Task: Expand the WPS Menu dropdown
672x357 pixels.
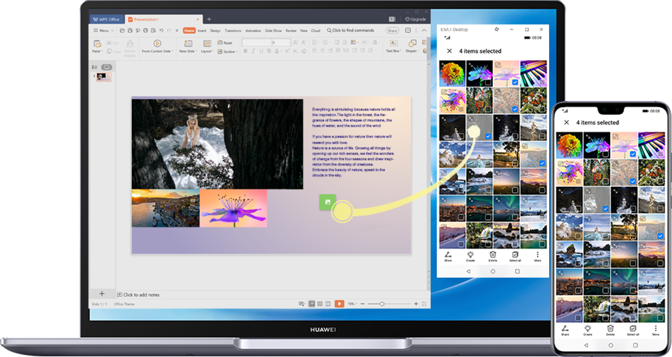Action: click(x=104, y=31)
